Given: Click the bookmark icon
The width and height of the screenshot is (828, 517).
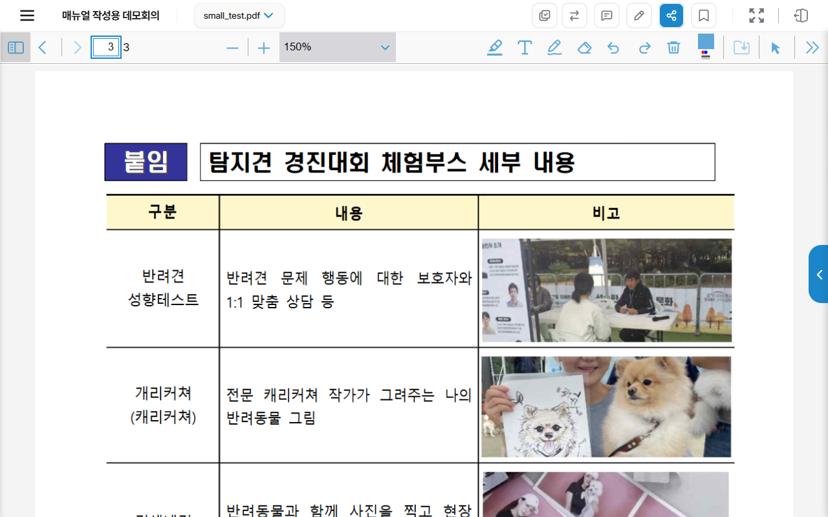Looking at the screenshot, I should 704,16.
